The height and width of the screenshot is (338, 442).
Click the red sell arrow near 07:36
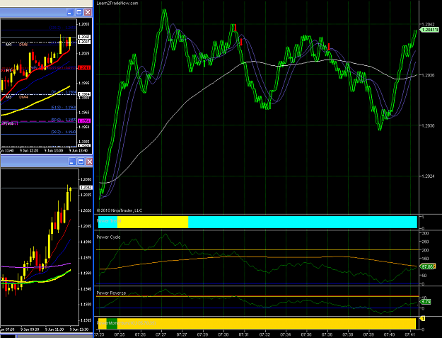(x=328, y=47)
